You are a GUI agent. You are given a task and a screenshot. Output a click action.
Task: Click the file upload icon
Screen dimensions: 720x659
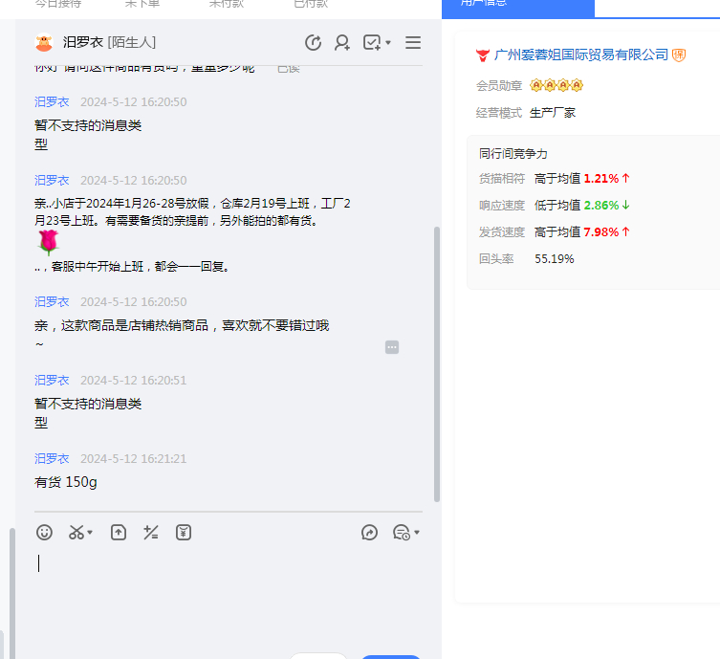[x=119, y=533]
